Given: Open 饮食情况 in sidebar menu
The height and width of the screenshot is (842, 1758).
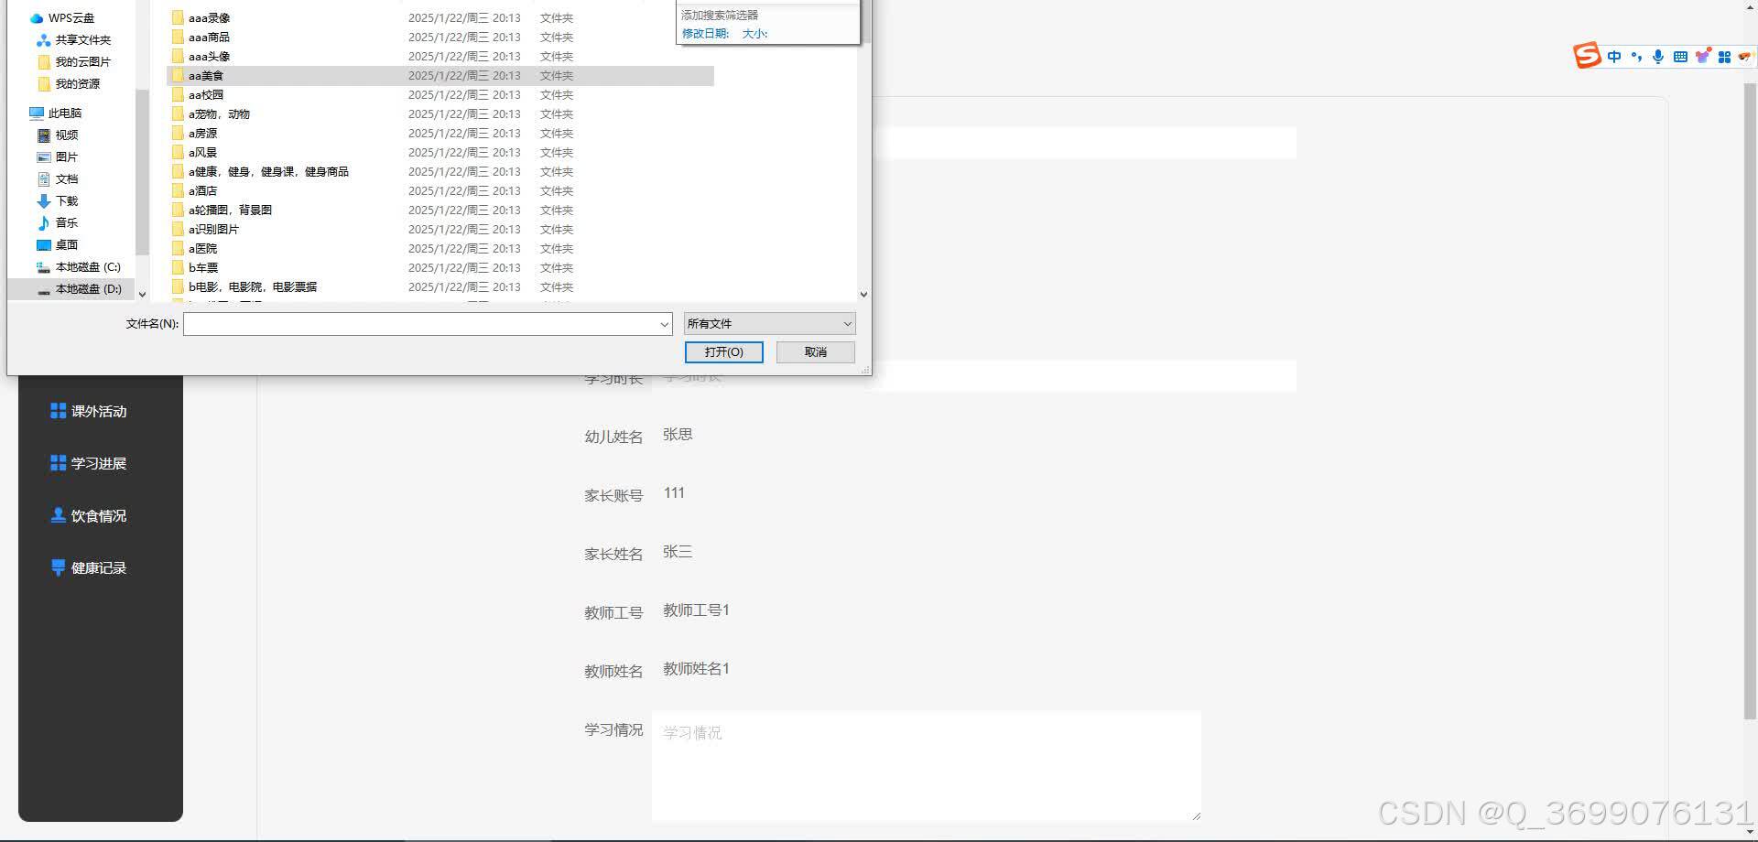Looking at the screenshot, I should coord(89,516).
